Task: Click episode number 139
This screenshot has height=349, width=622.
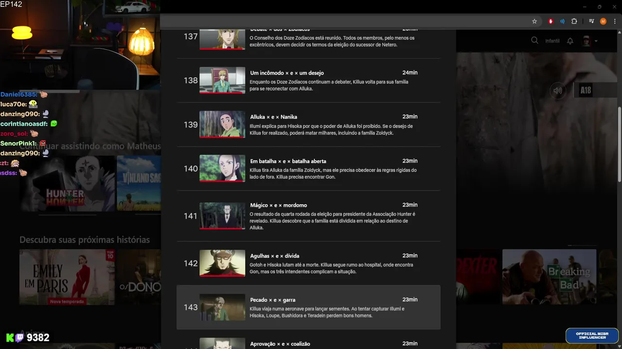Action: [x=190, y=125]
